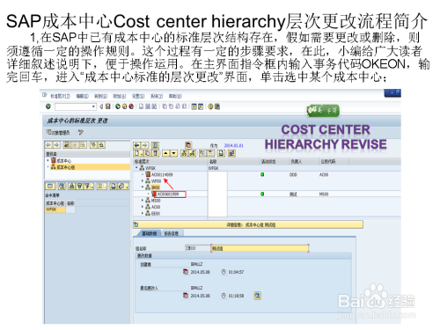
Task: Click the group name field containing IN00
Action: [197, 248]
